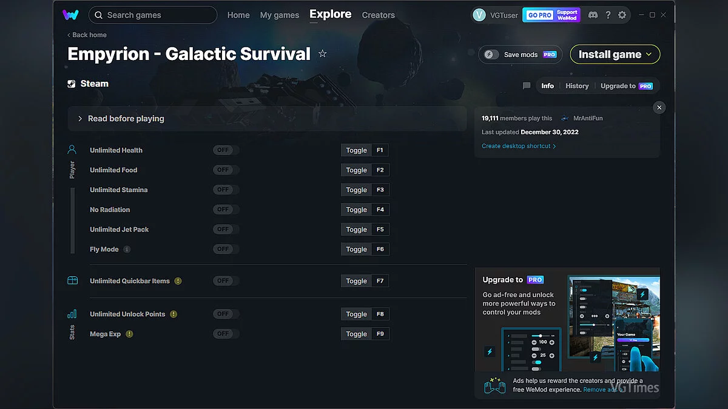Open the help question mark icon
The image size is (728, 409).
(608, 15)
